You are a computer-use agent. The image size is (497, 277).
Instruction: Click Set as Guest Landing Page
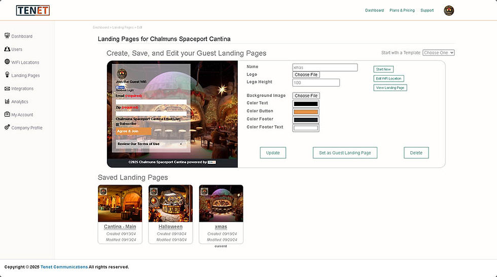coord(345,153)
